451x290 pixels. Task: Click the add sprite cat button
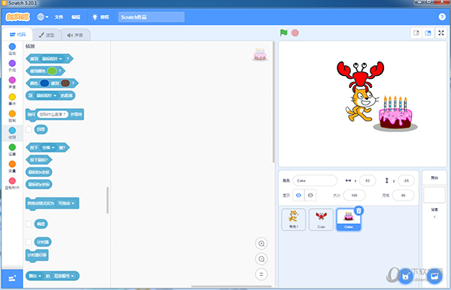(406, 276)
